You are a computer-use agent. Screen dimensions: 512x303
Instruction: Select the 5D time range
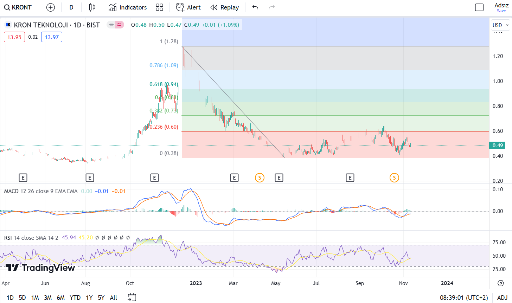22,298
